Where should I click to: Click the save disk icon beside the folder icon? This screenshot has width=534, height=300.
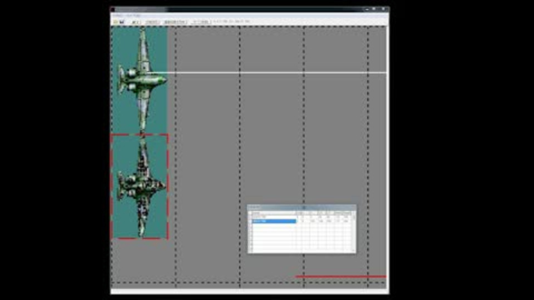pyautogui.click(x=122, y=22)
